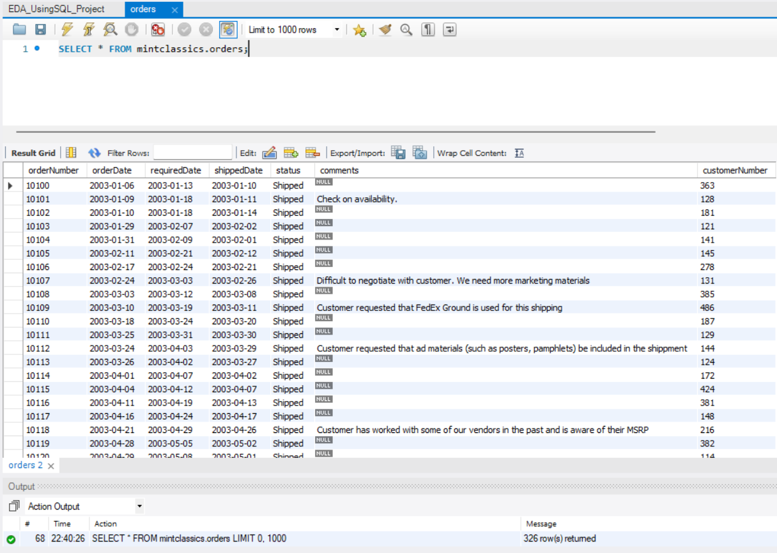Click the Rollback X icon
The image size is (777, 553).
pos(206,29)
